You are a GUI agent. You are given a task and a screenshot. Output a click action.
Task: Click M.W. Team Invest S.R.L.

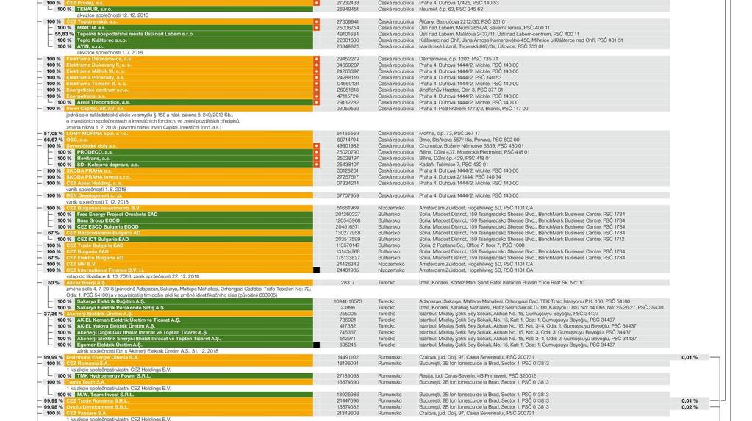194,395
